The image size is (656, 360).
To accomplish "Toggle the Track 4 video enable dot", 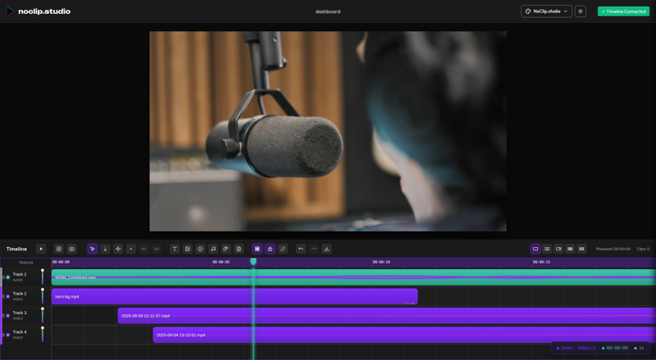I will coord(8,335).
